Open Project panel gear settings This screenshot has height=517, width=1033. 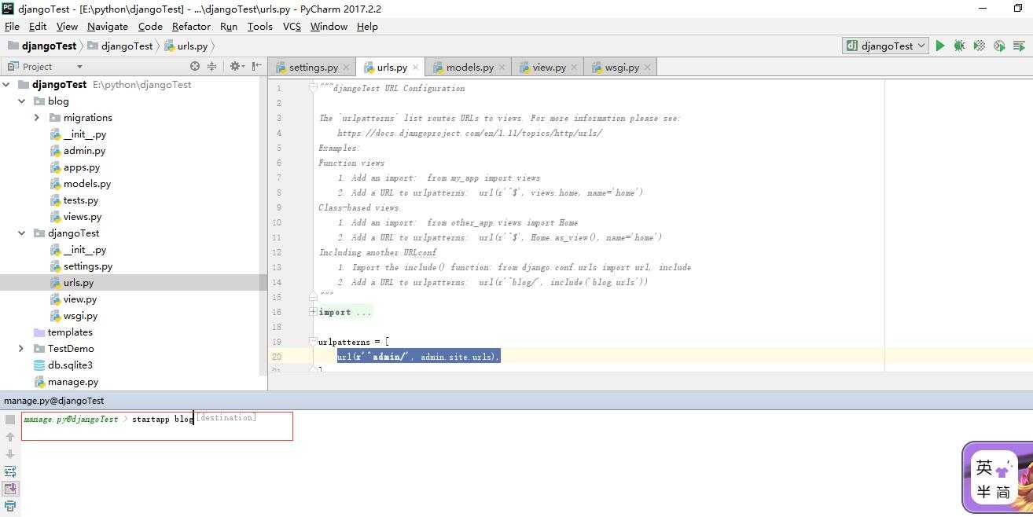[x=236, y=67]
